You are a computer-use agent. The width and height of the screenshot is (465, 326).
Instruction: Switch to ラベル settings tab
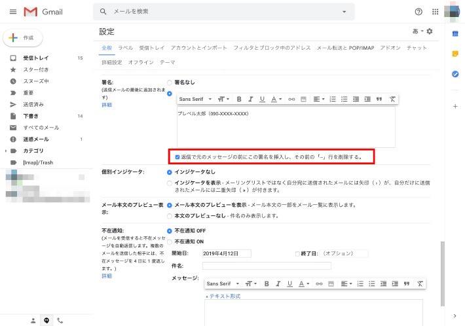point(126,48)
